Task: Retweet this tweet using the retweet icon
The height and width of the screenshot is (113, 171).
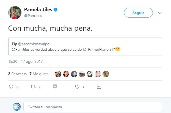Action: [x=33, y=87]
